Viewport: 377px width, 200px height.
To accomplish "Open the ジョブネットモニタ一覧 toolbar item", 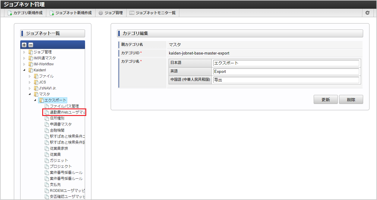I will 152,13.
